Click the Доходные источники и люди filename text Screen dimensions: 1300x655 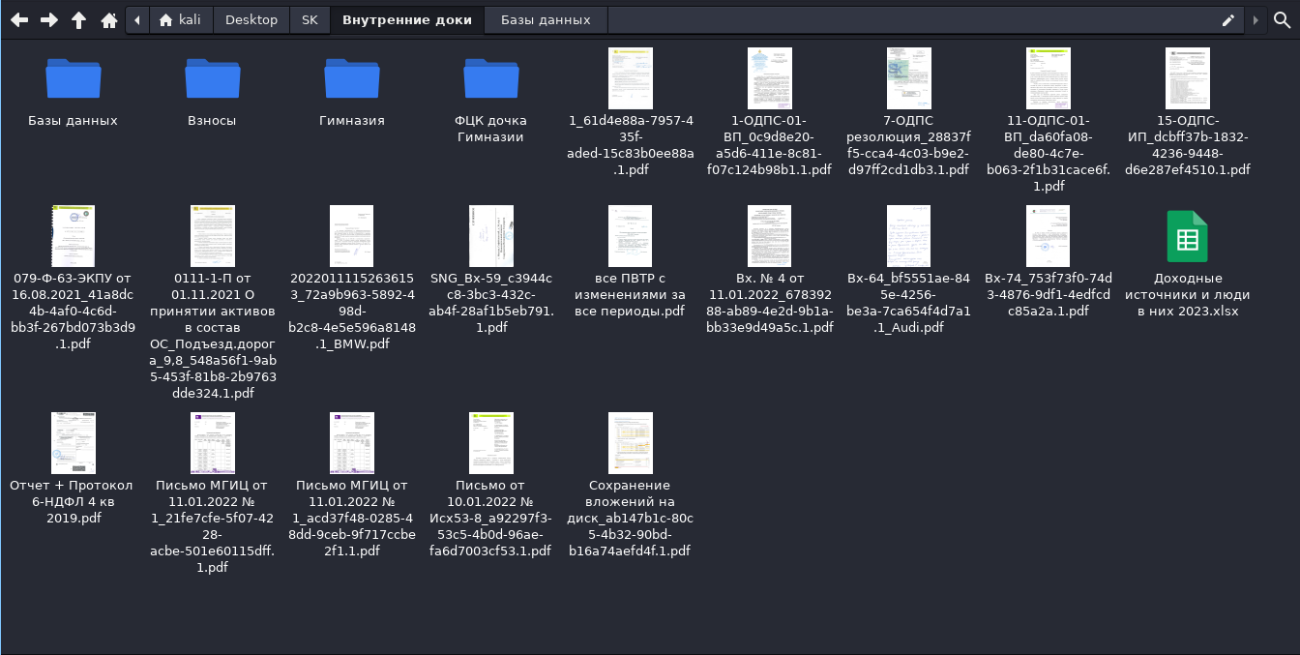1188,295
